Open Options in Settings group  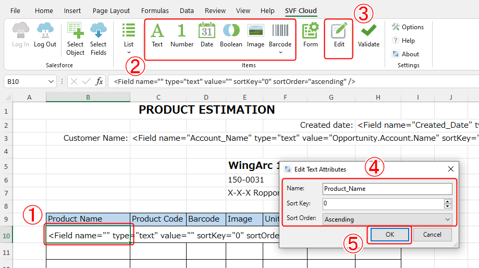[x=408, y=27]
